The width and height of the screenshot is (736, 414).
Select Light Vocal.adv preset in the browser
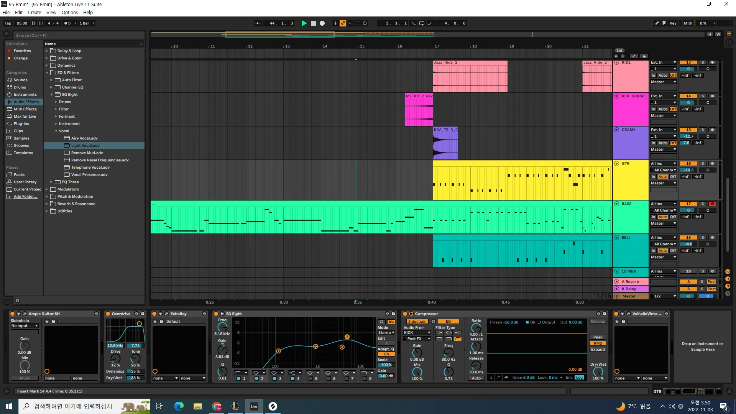(x=85, y=146)
